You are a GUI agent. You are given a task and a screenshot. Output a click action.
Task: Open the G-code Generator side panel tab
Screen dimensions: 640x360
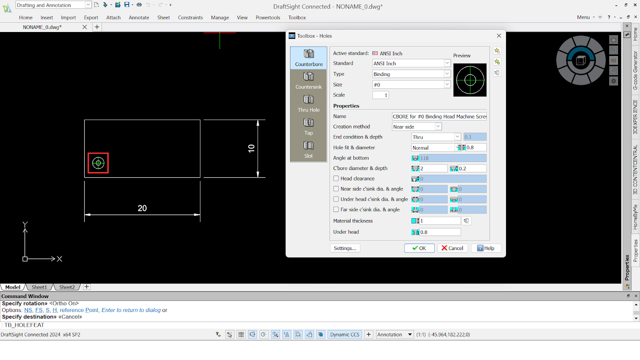click(x=635, y=70)
